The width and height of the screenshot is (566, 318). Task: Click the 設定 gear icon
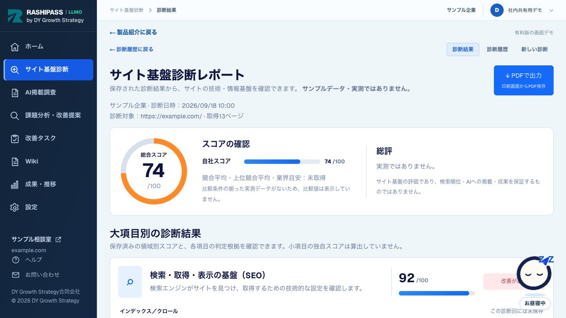(15, 208)
